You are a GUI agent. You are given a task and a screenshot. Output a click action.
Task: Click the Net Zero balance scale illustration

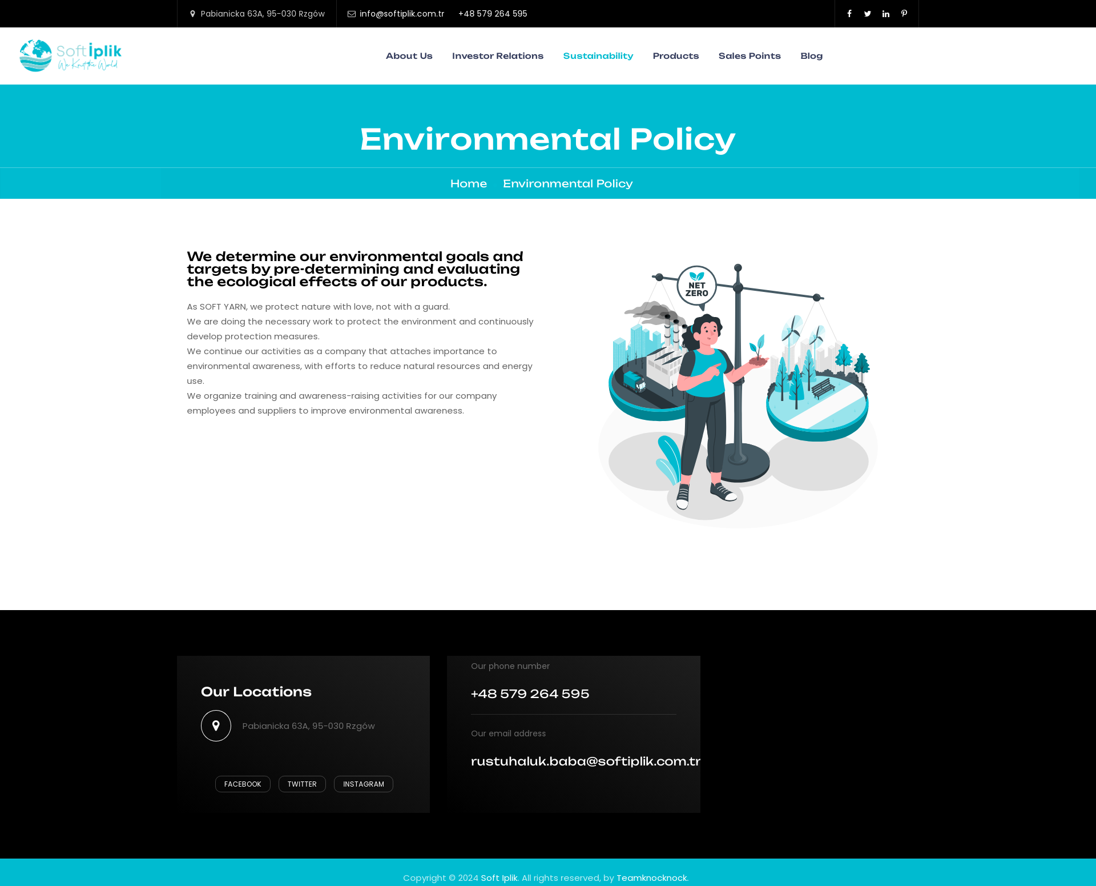738,396
